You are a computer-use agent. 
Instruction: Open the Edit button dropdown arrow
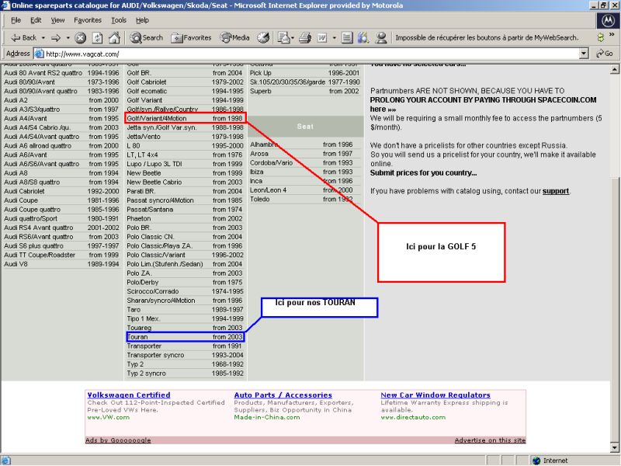(334, 38)
